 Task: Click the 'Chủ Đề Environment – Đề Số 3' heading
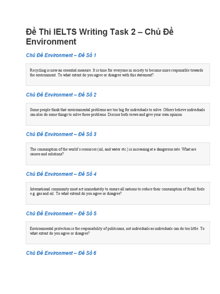pyautogui.click(x=61, y=134)
